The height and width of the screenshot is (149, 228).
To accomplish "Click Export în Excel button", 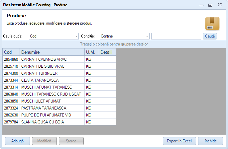I will [179, 141].
